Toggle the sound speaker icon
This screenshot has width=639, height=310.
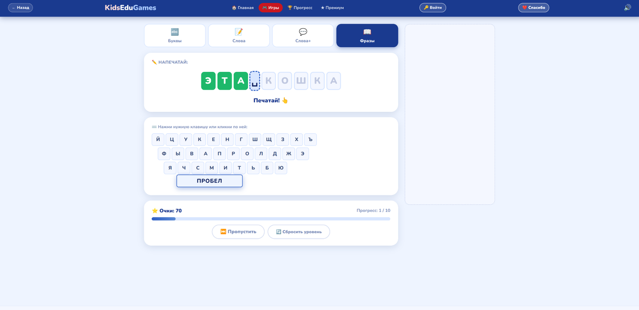coord(627,7)
